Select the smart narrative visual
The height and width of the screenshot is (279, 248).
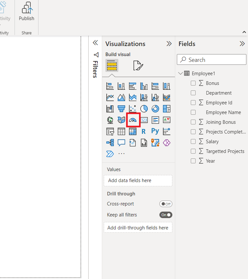[133, 143]
